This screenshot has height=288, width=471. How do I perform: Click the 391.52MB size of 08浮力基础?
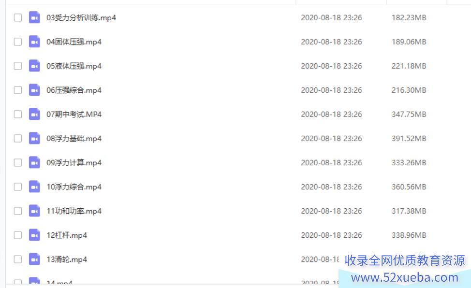tap(409, 139)
